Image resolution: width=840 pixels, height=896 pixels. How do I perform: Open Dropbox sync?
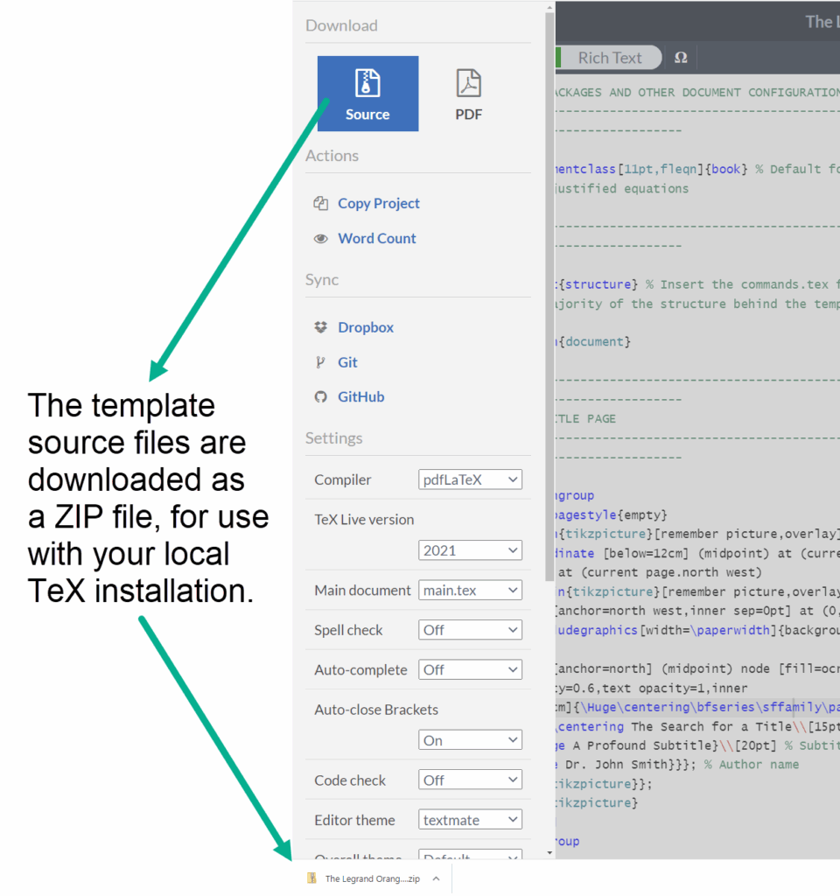coord(366,327)
